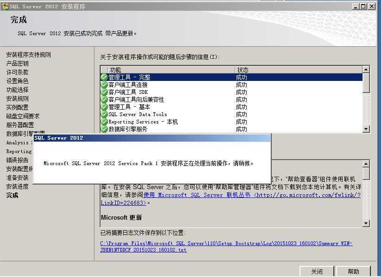Click check icon for 管理工具 - 基本 row
Viewport: 381px width, 277px height.
[x=104, y=107]
